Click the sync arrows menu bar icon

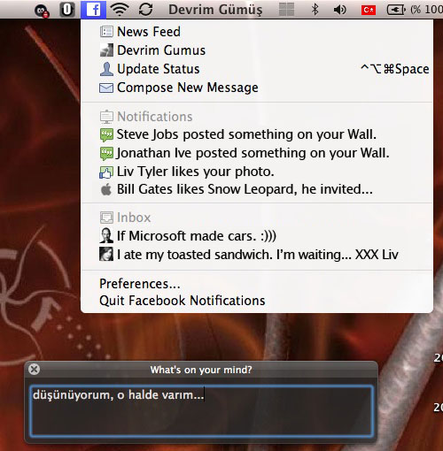pos(145,10)
